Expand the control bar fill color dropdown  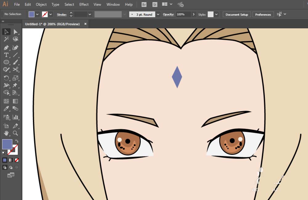37,14
